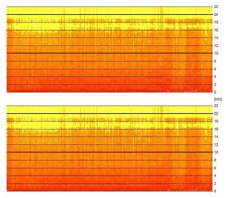Image resolution: width=226 pixels, height=198 pixels.
Task: Pick the 0 label on lower spectrogram axis
Action: coord(215,191)
